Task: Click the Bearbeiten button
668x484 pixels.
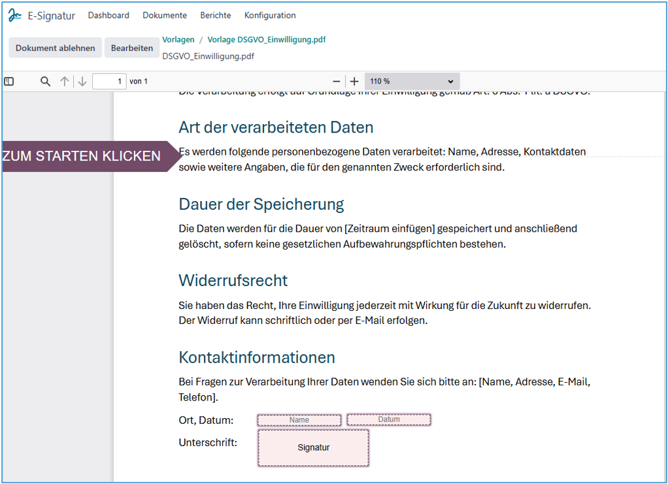Action: click(x=131, y=48)
